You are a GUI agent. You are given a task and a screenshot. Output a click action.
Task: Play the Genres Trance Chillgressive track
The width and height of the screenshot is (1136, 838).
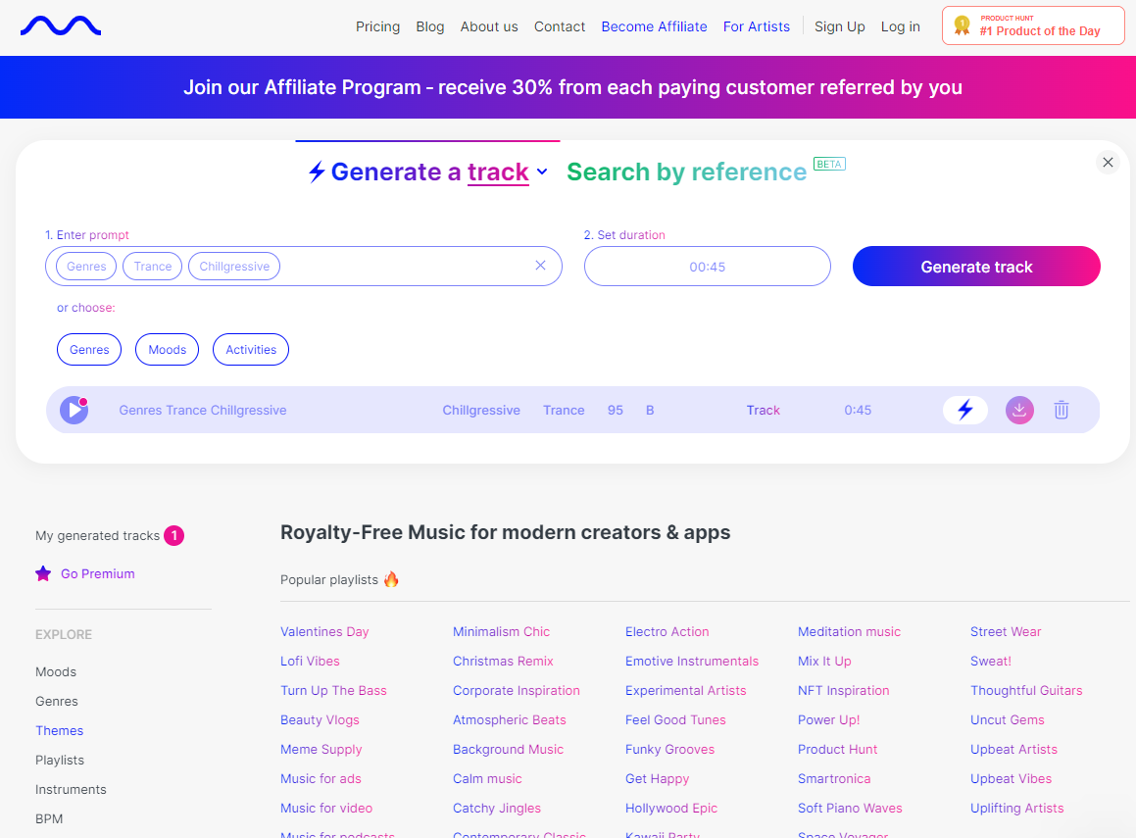coord(74,410)
